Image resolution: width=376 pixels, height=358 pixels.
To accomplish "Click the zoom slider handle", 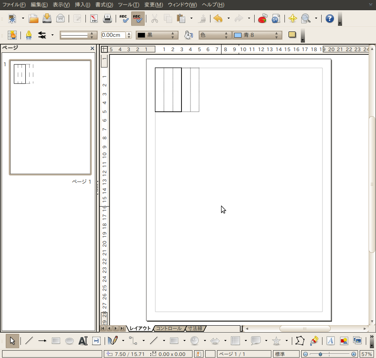I will [320, 354].
